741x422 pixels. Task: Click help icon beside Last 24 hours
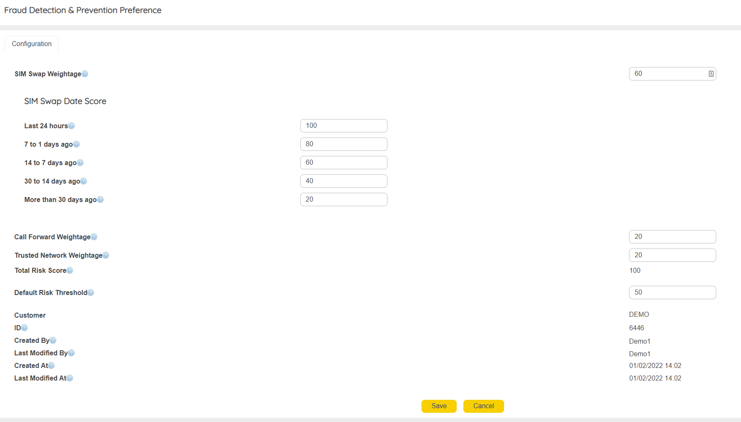71,126
